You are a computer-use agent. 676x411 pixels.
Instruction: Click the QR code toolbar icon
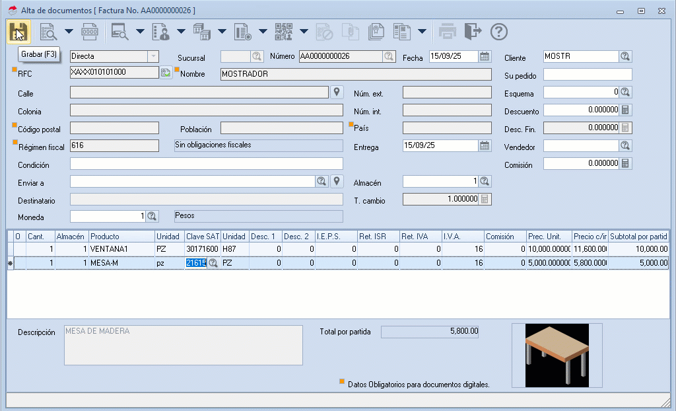point(284,31)
